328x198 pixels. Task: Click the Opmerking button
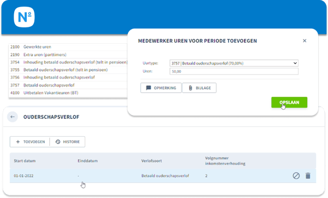(x=161, y=88)
